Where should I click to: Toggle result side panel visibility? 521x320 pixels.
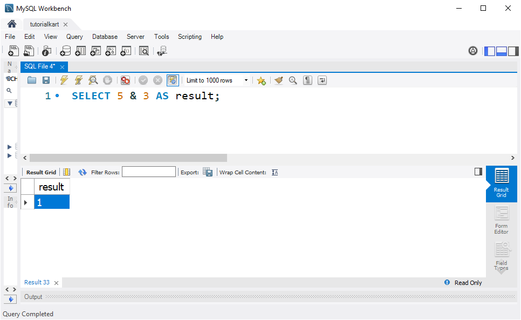click(478, 172)
